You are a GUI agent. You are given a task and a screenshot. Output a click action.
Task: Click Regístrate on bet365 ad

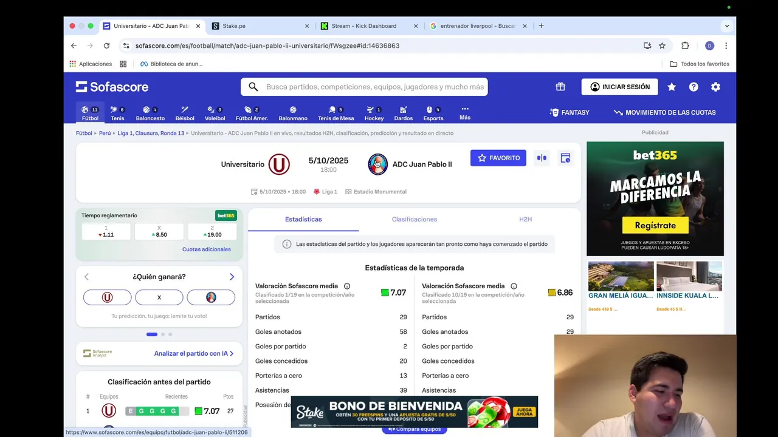coord(655,225)
